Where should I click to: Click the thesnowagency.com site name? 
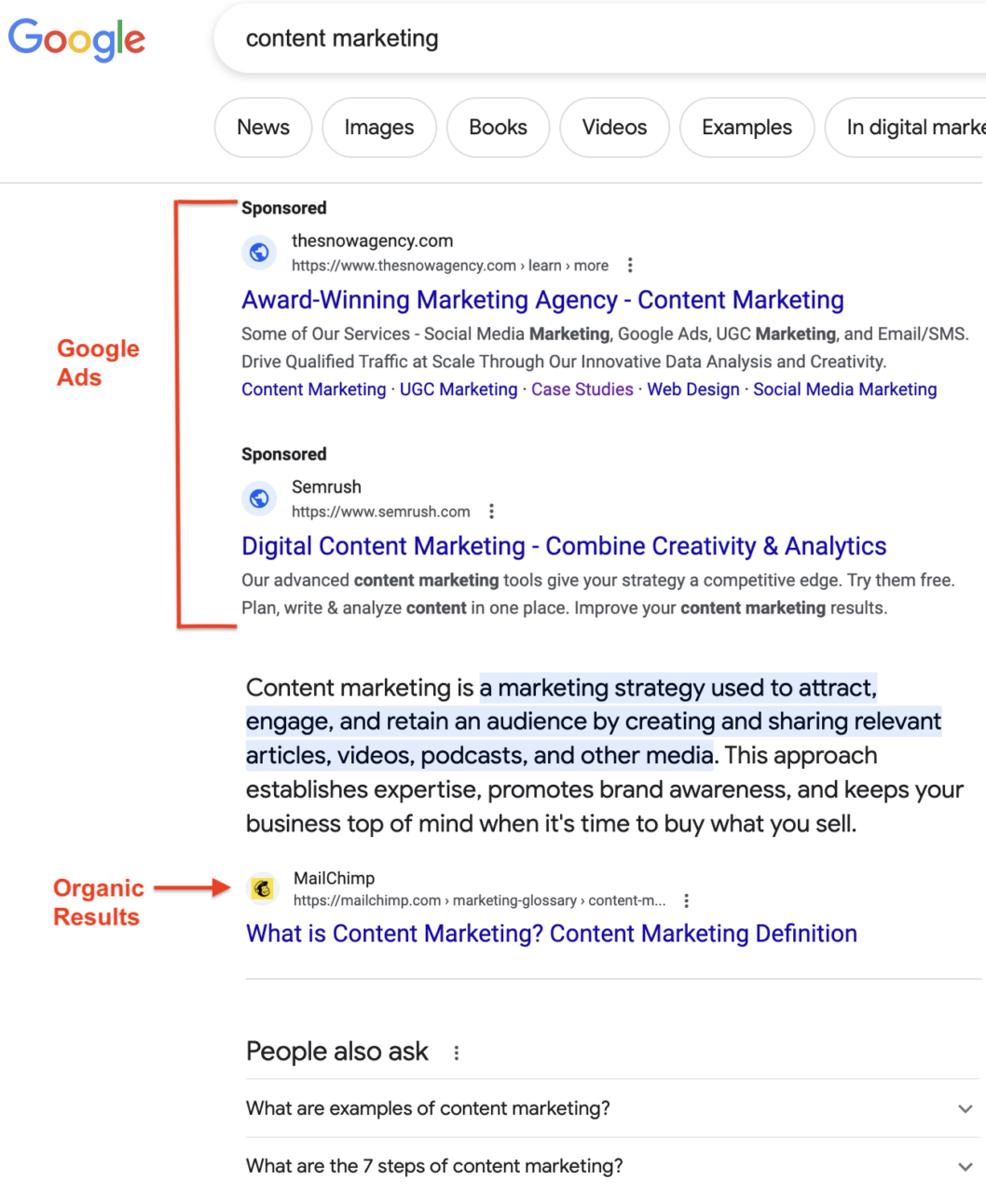click(372, 240)
